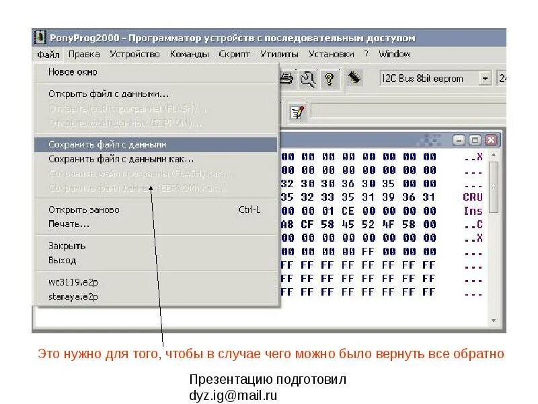Choose Открыть заново entry
Image resolution: width=538 pixels, height=404 pixels.
tap(155, 209)
